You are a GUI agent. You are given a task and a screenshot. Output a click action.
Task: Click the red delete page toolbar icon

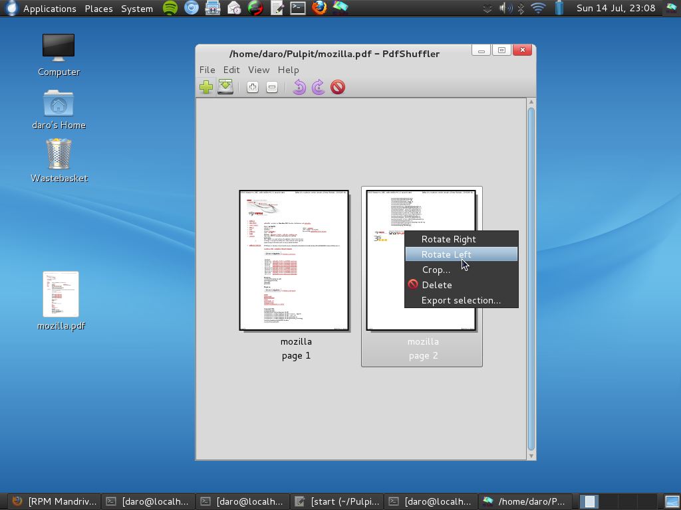click(338, 87)
